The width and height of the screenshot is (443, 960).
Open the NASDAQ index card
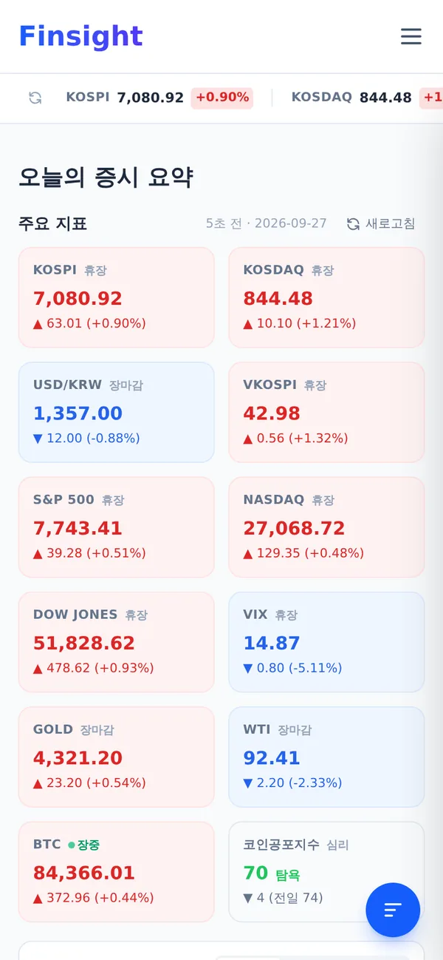pyautogui.click(x=326, y=527)
